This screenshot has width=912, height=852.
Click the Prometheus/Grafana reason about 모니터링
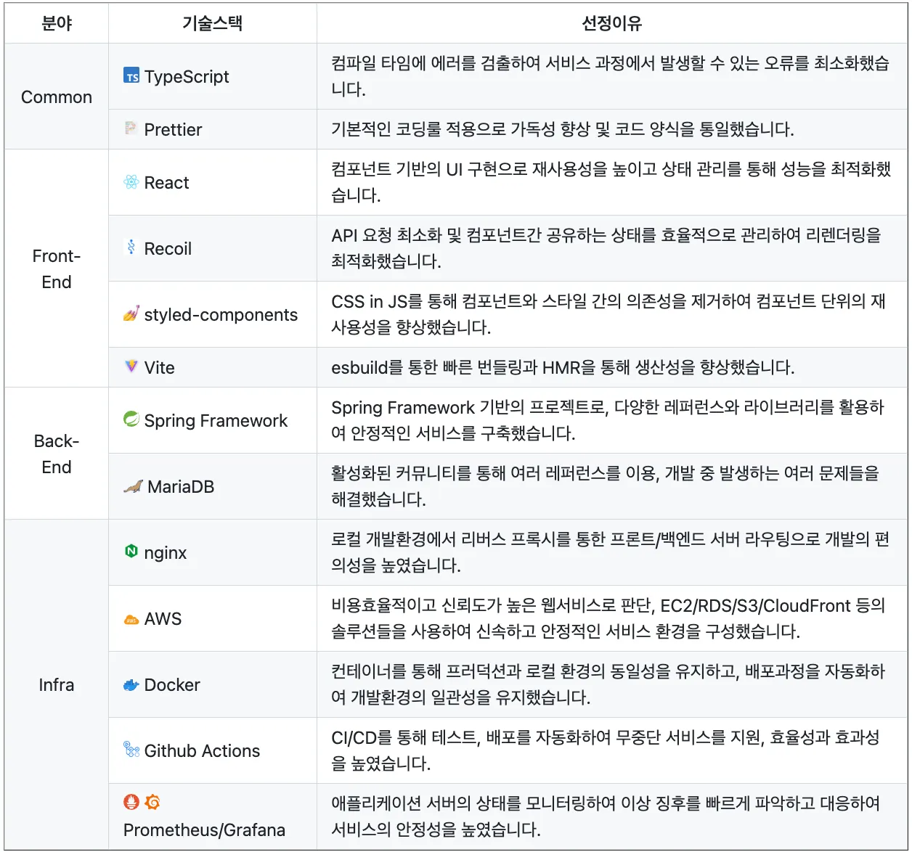(606, 816)
